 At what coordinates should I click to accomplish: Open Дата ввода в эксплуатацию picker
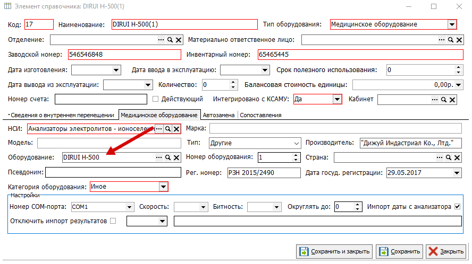(265, 70)
